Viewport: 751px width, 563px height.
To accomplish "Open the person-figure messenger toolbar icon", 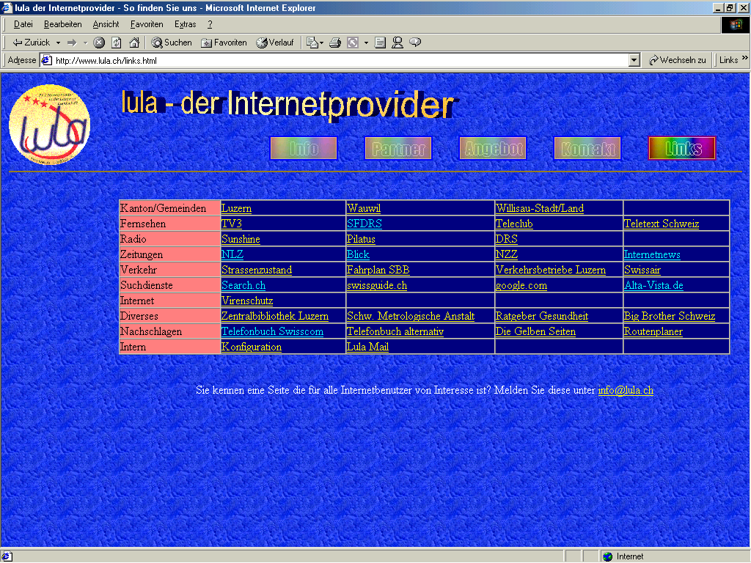I will [398, 43].
